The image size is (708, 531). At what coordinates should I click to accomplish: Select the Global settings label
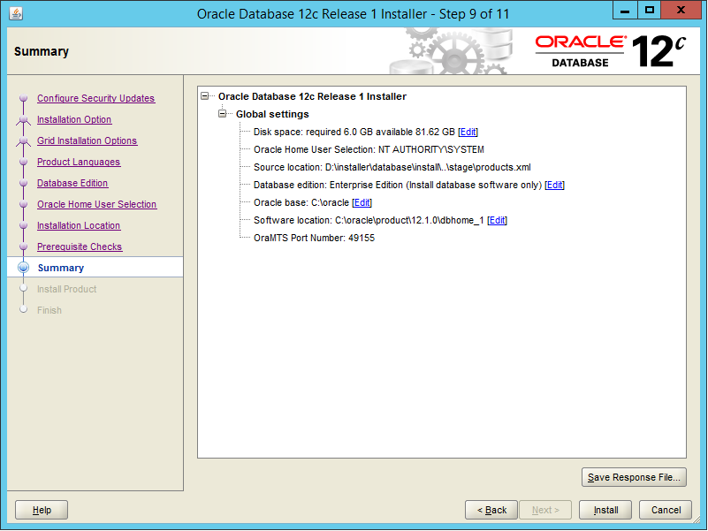coord(272,114)
